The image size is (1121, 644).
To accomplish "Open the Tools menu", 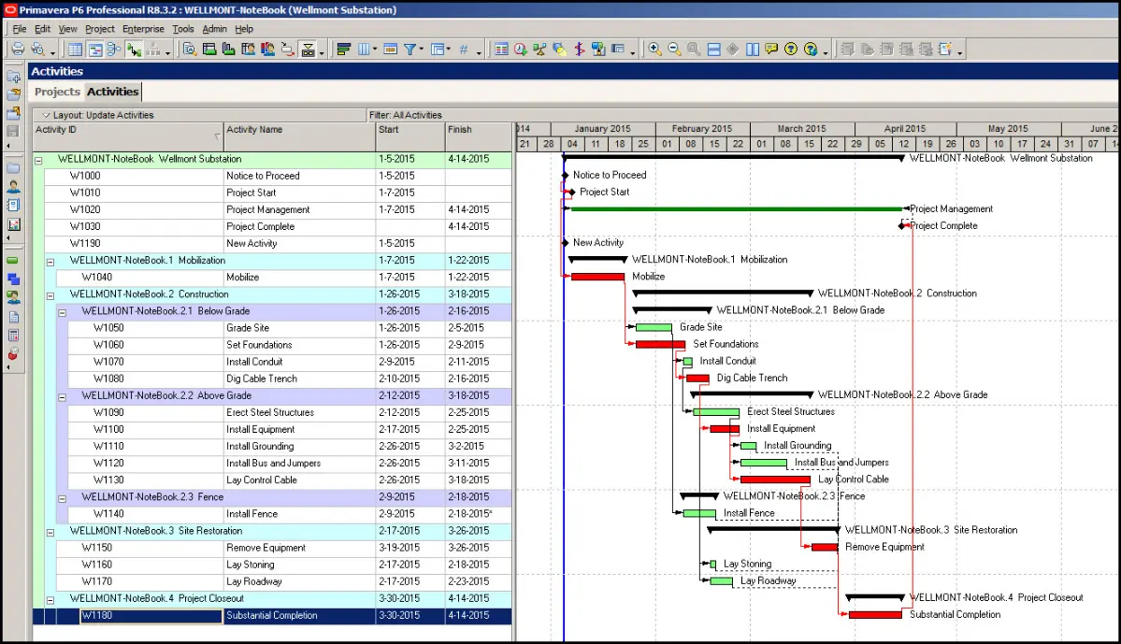I will click(x=183, y=29).
